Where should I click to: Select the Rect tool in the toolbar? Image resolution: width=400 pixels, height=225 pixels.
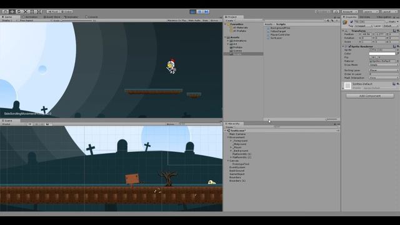click(32, 12)
